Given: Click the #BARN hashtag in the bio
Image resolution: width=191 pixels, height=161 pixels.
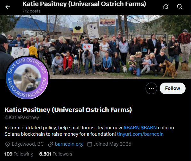Looking at the screenshot, I should [x=131, y=128].
